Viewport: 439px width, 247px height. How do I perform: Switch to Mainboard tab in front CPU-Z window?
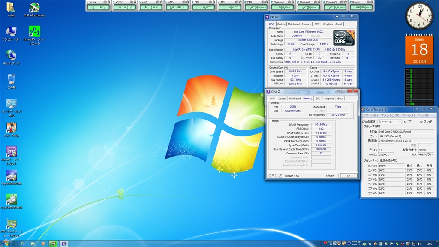click(295, 99)
